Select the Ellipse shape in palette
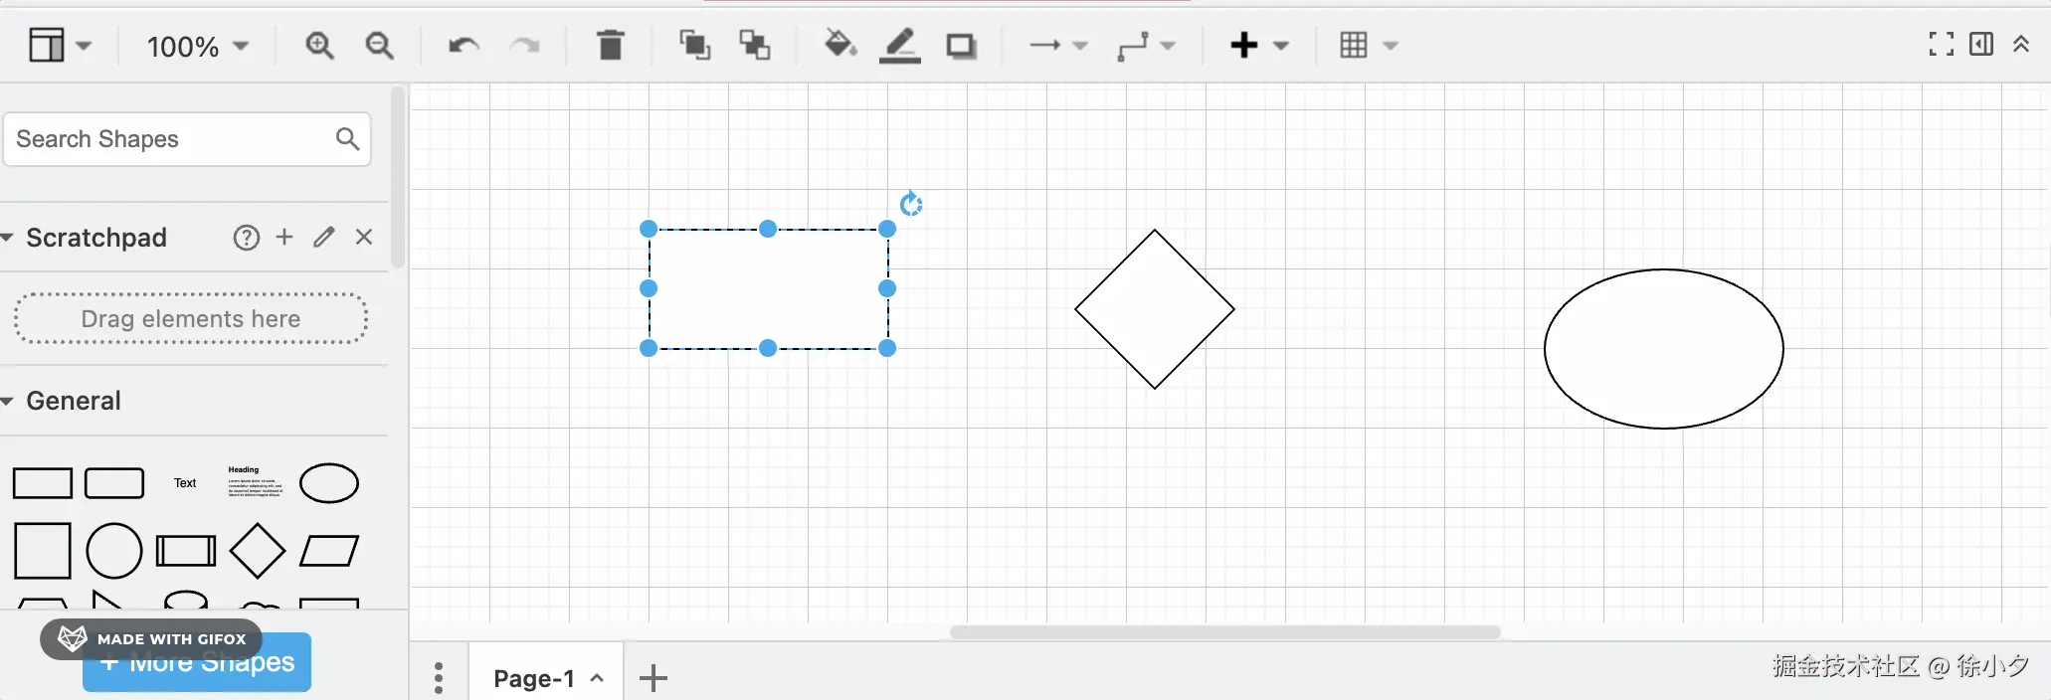Viewport: 2051px width, 700px height. (x=329, y=483)
